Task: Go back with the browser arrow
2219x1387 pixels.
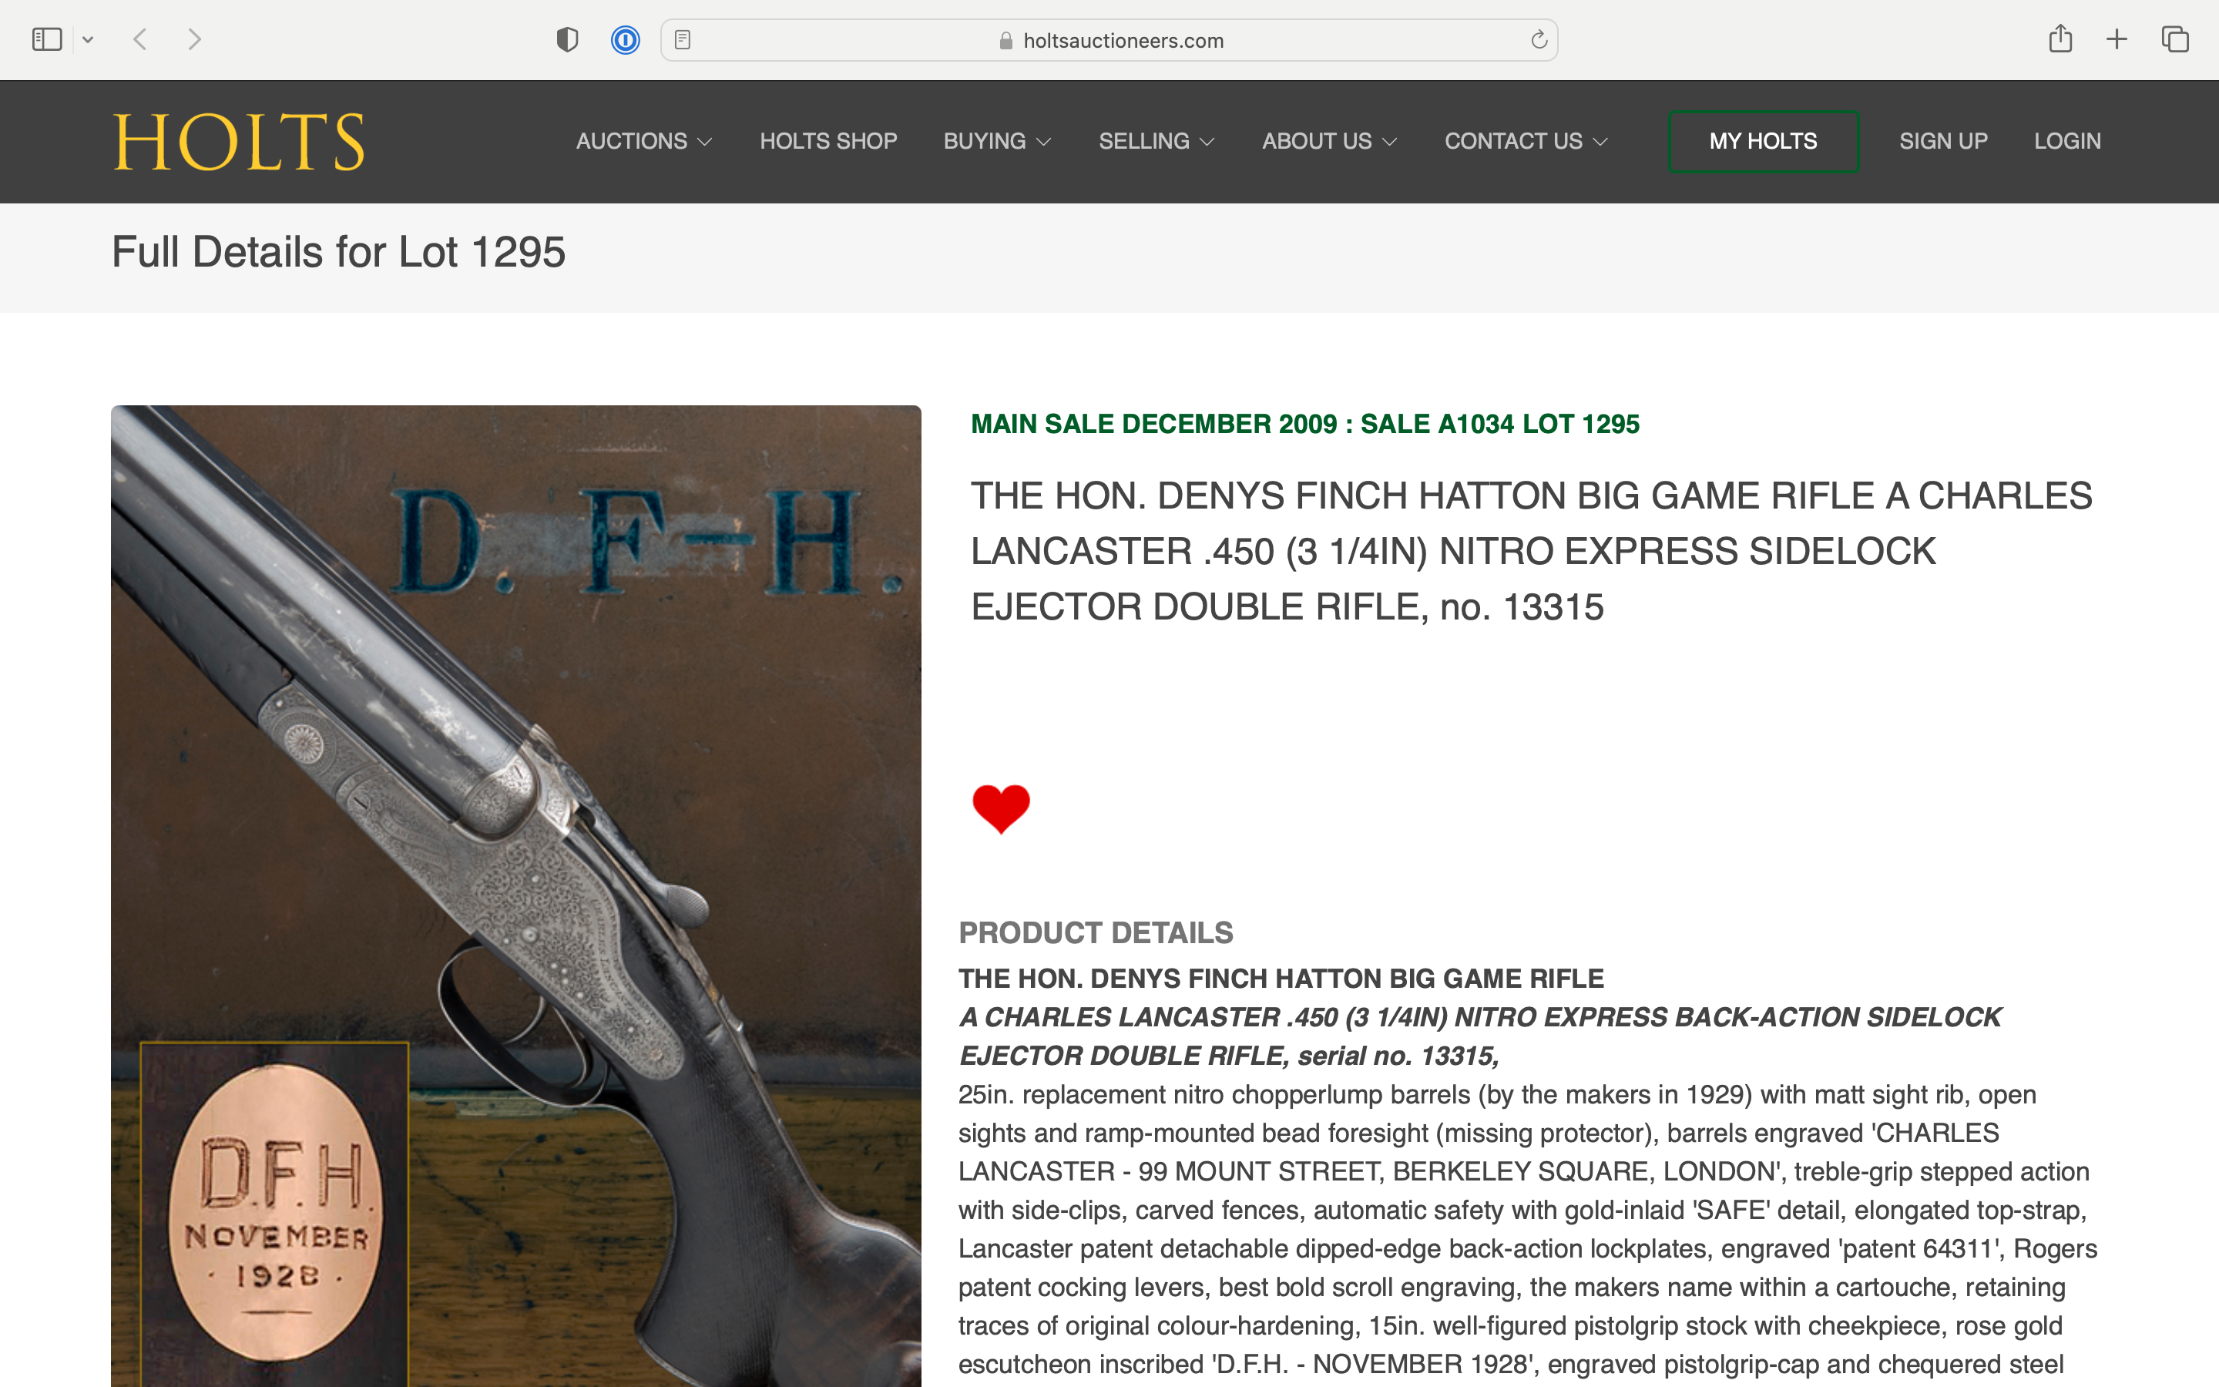Action: point(140,39)
